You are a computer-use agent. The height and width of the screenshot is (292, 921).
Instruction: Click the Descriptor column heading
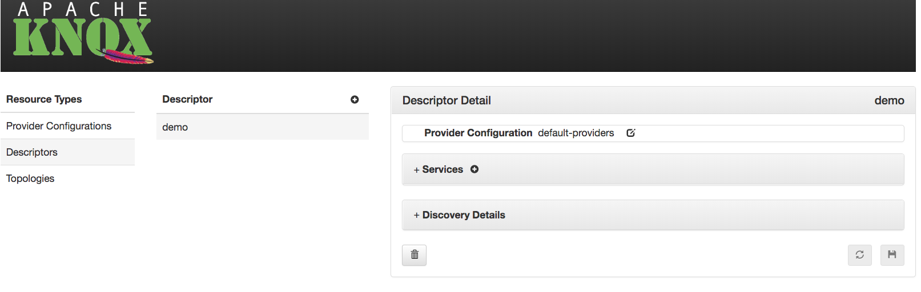click(187, 99)
